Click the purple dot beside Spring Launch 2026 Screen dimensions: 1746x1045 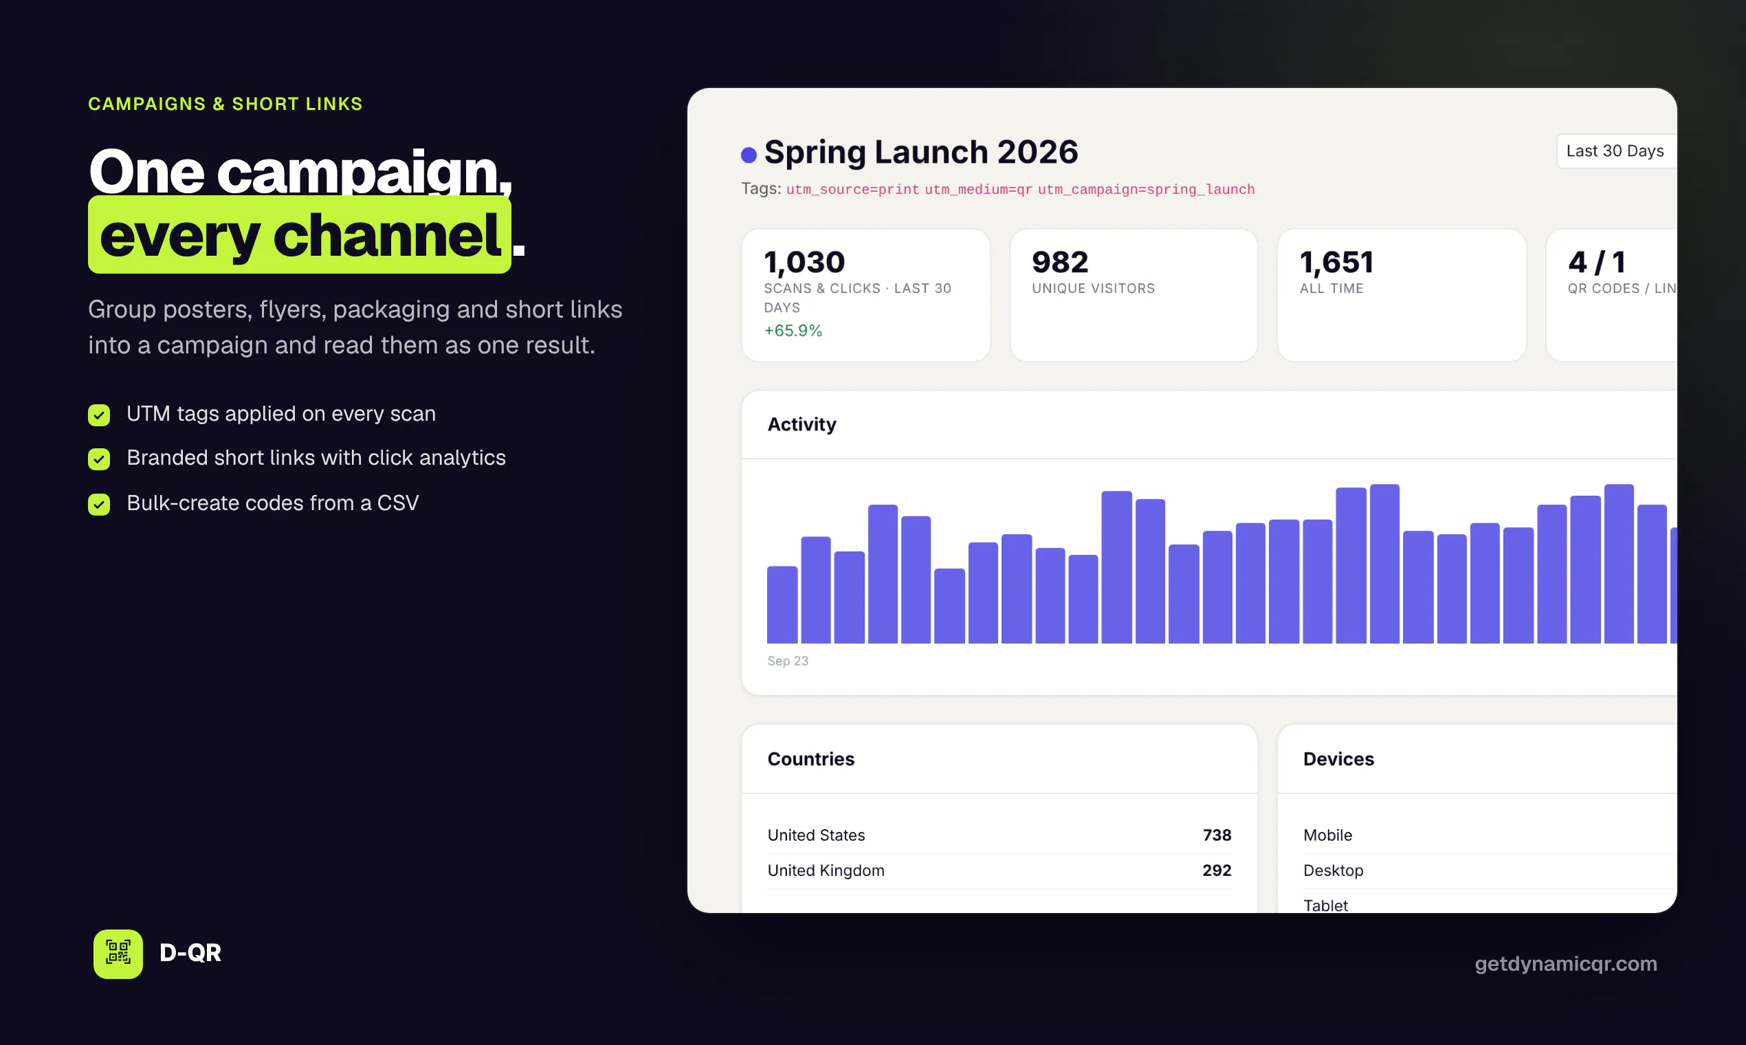click(x=749, y=155)
